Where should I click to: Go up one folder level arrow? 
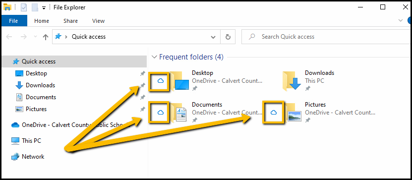click(x=46, y=37)
